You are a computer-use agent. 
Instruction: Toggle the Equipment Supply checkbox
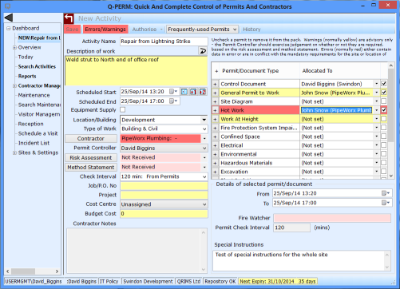coord(123,109)
